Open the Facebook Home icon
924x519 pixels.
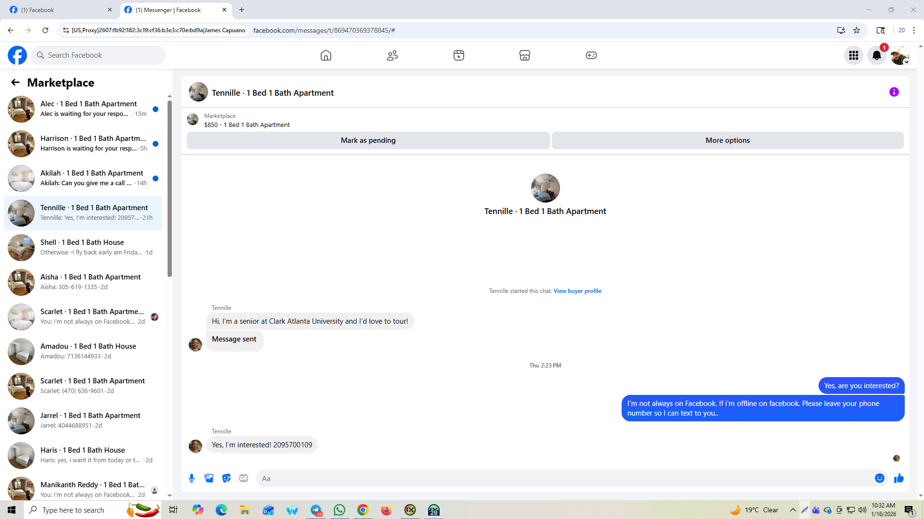326,55
